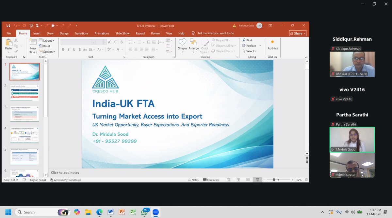
Task: Start Slide Show from status bar icon
Action: pyautogui.click(x=257, y=180)
